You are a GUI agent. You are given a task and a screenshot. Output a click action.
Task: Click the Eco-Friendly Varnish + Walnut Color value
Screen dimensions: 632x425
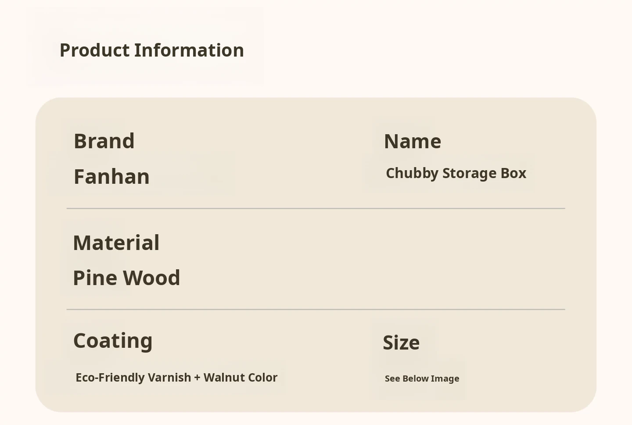click(x=176, y=378)
